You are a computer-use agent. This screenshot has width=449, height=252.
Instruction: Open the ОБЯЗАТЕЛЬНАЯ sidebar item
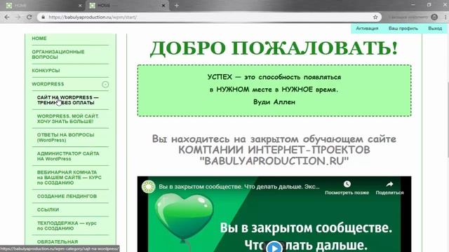click(x=58, y=241)
